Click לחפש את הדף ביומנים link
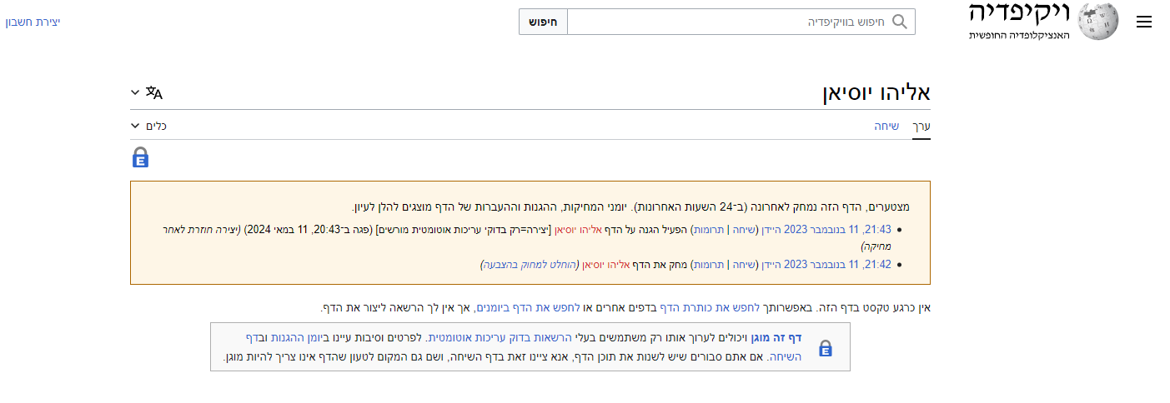The height and width of the screenshot is (403, 1170). point(529,309)
